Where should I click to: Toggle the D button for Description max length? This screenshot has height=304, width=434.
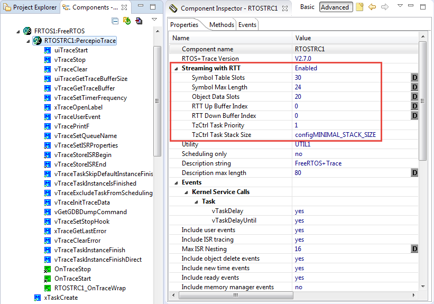tap(414, 173)
